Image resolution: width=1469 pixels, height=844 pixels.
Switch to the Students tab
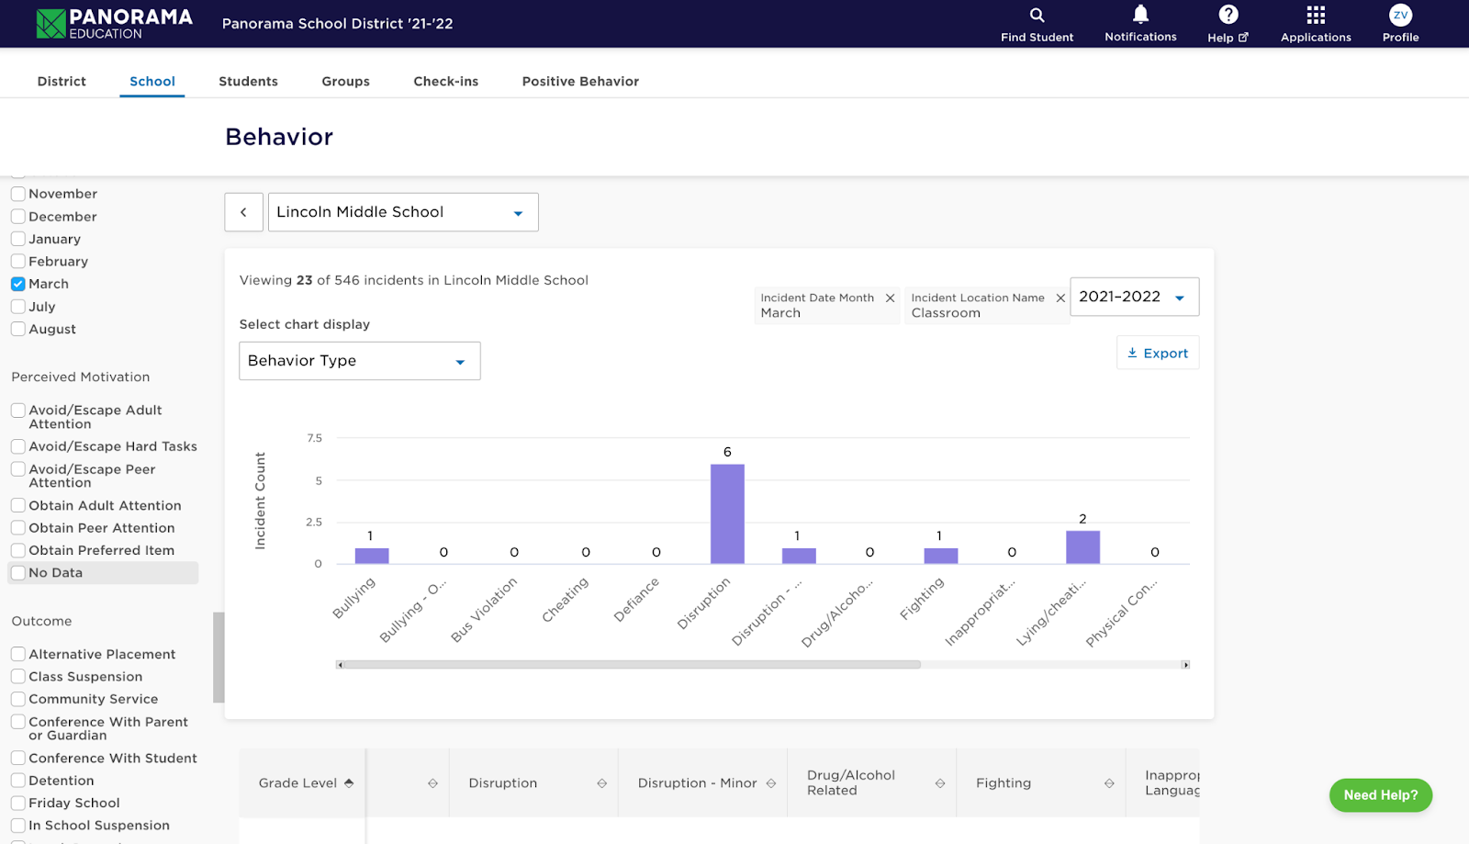pyautogui.click(x=248, y=82)
